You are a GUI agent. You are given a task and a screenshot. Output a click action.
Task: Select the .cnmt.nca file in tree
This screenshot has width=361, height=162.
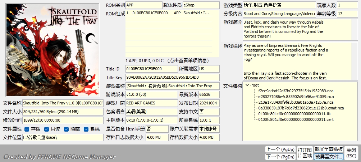pyautogui.click(x=301, y=108)
